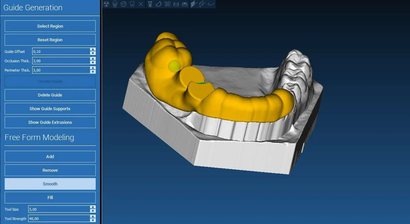Increase Perimeter Thick. with the up arrow
This screenshot has height=224, width=410.
pyautogui.click(x=93, y=68)
